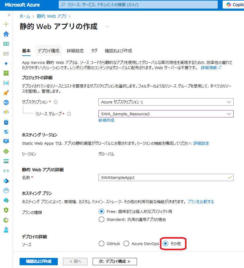The image size is (244, 268).
Task: Open Load balancers green diamond icon
Action: point(6,151)
